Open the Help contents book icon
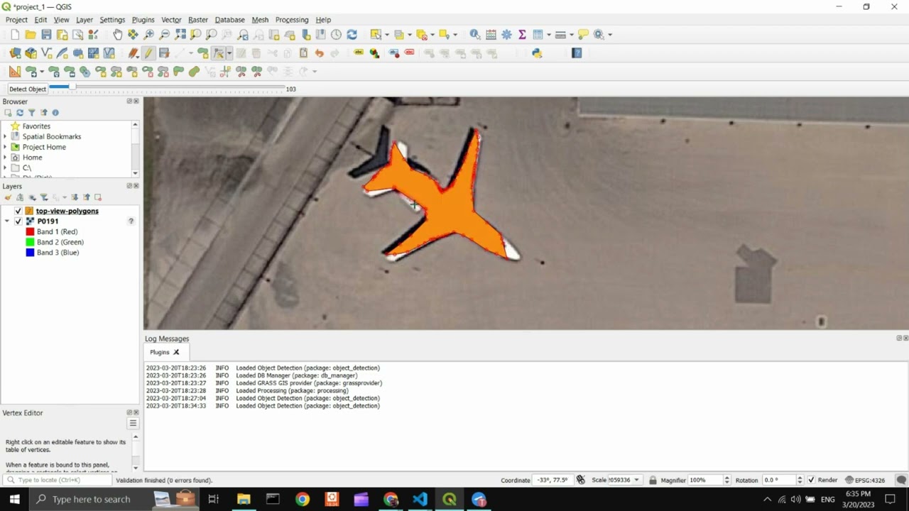The height and width of the screenshot is (511, 909). tap(577, 53)
